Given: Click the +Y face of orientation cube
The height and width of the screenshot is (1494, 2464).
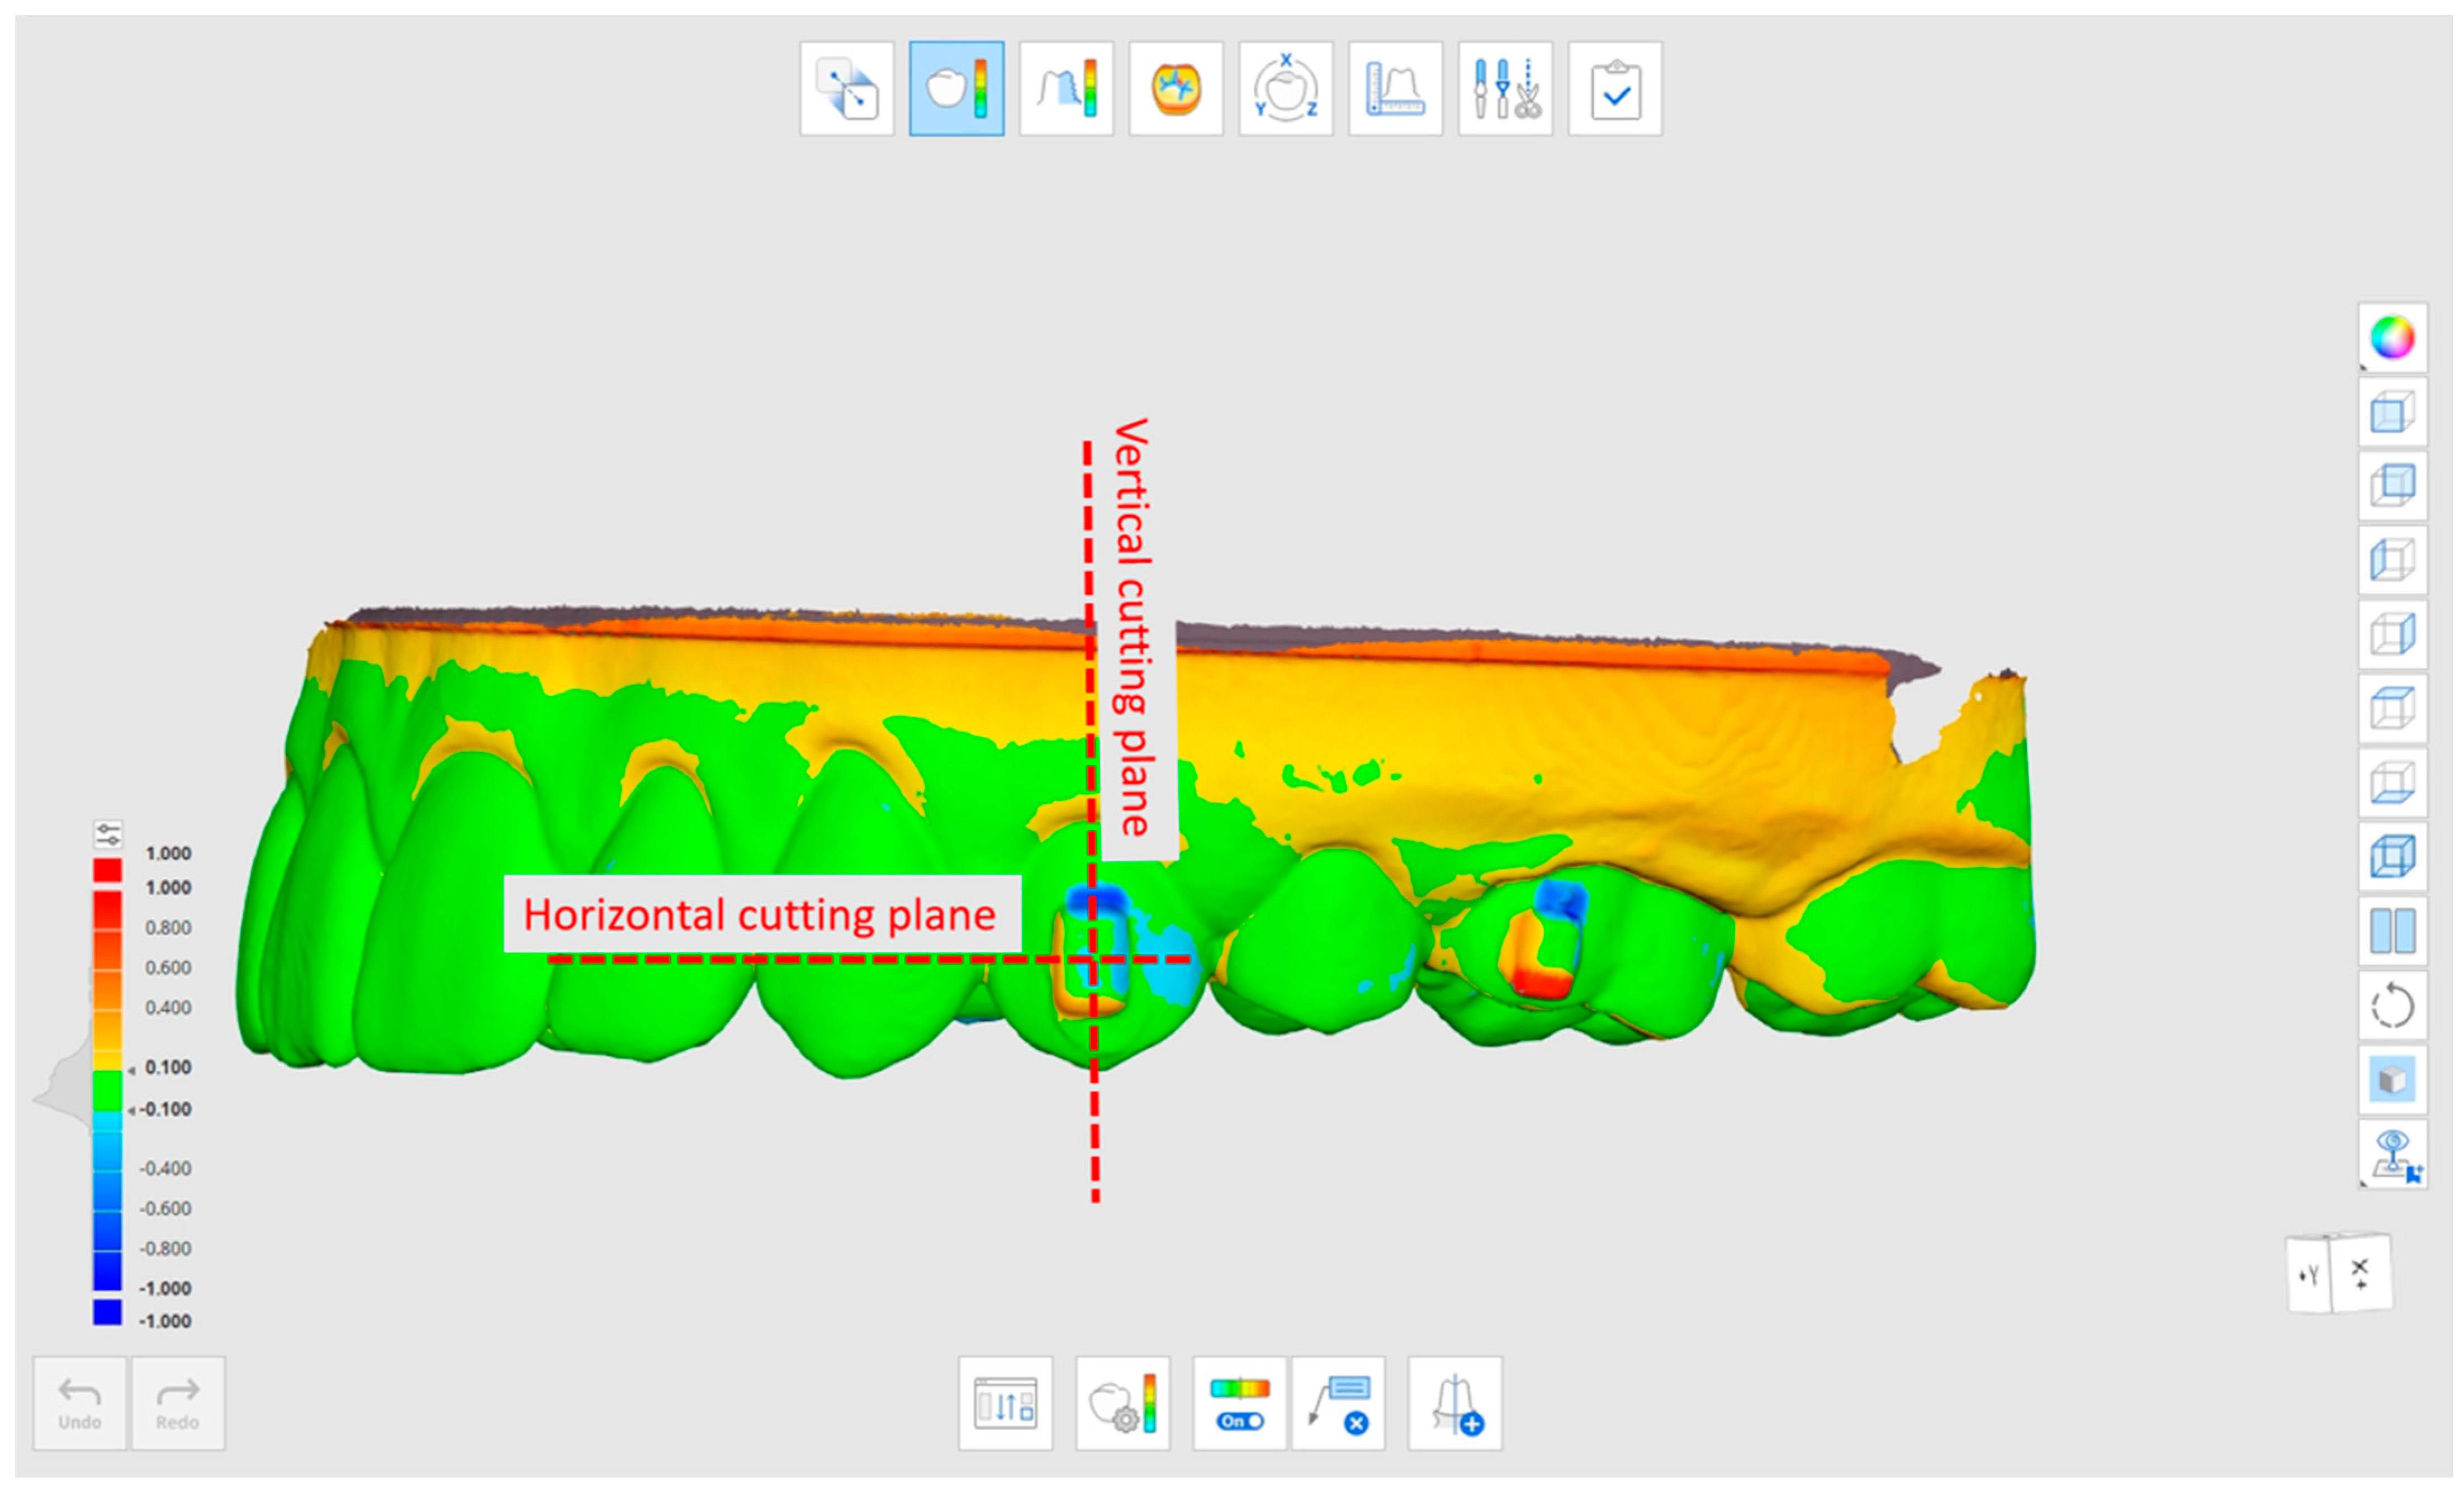Looking at the screenshot, I should pyautogui.click(x=2308, y=1275).
